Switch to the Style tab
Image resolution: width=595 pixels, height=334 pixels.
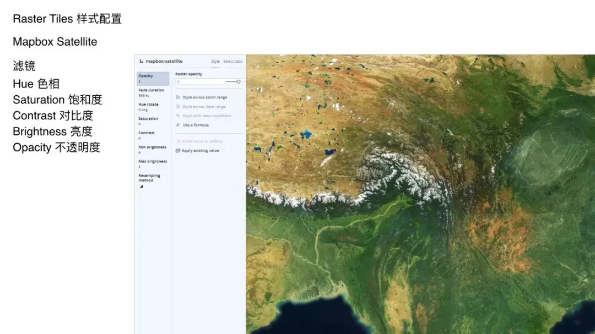pyautogui.click(x=215, y=61)
